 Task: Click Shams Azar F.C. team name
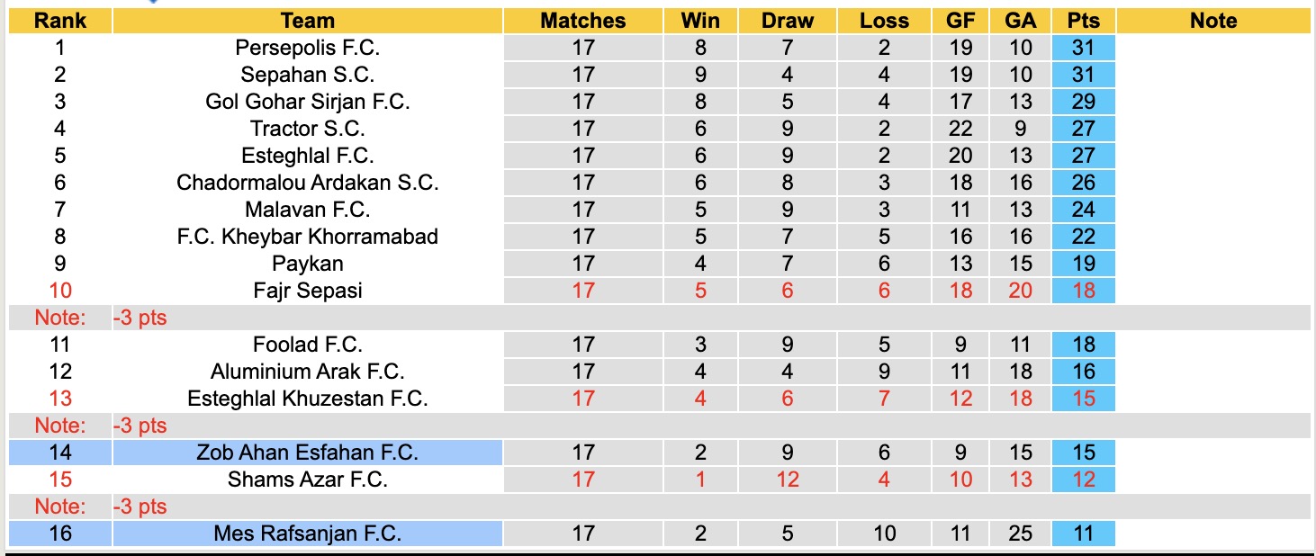[307, 480]
